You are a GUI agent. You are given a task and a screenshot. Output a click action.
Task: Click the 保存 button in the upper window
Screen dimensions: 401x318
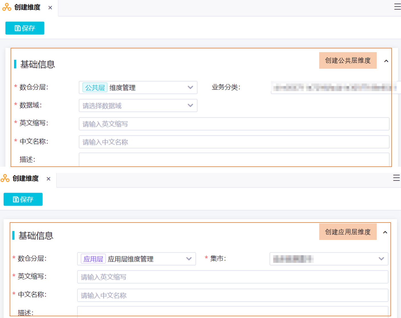[x=25, y=28]
